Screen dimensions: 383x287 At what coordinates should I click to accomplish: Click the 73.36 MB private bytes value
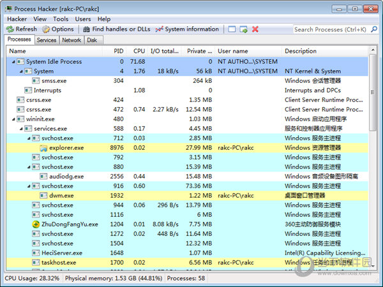pyautogui.click(x=199, y=186)
